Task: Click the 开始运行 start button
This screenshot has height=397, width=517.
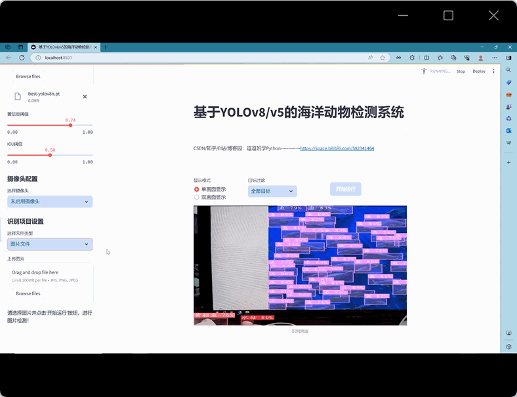Action: click(x=346, y=189)
